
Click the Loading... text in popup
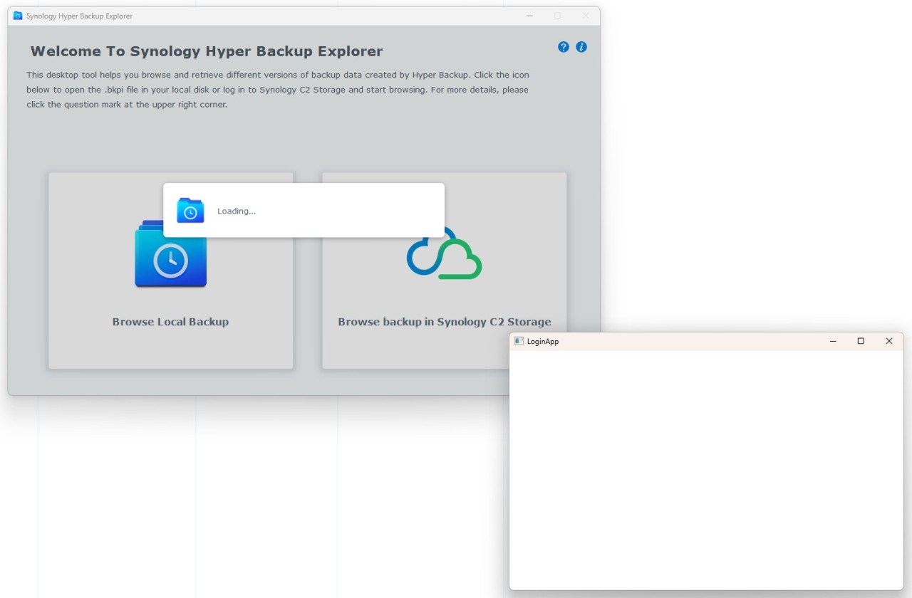(x=237, y=211)
